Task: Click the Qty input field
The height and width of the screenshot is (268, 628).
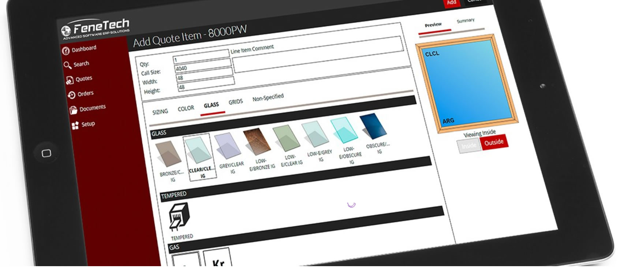Action: [201, 57]
